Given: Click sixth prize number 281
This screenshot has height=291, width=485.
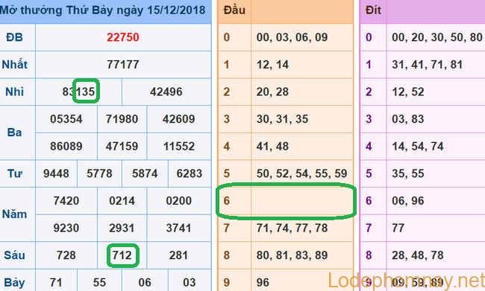Looking at the screenshot, I should click(x=179, y=255).
